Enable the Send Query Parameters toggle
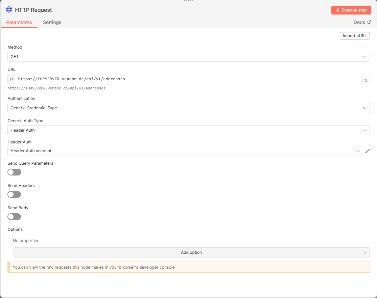This screenshot has height=298, width=377. (14, 172)
